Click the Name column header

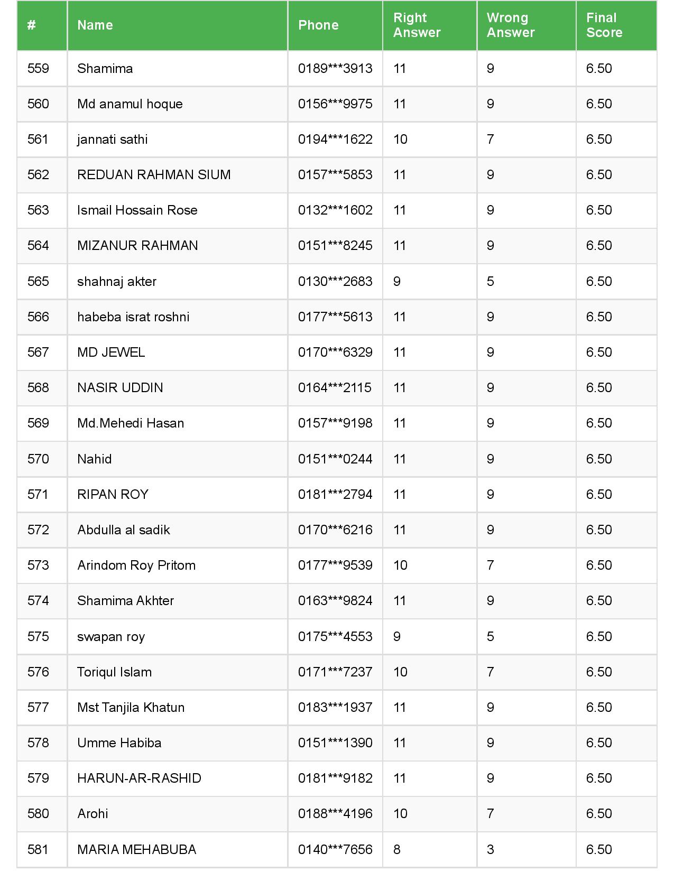pos(95,25)
